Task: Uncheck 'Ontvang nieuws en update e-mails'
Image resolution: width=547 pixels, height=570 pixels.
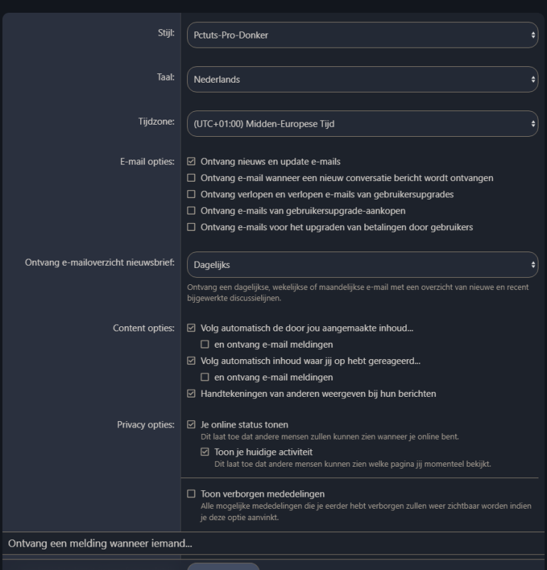Action: 191,162
